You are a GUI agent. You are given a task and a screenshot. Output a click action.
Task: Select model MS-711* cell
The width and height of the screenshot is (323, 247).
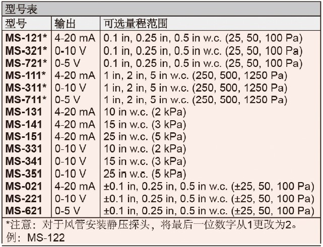[x=26, y=100]
